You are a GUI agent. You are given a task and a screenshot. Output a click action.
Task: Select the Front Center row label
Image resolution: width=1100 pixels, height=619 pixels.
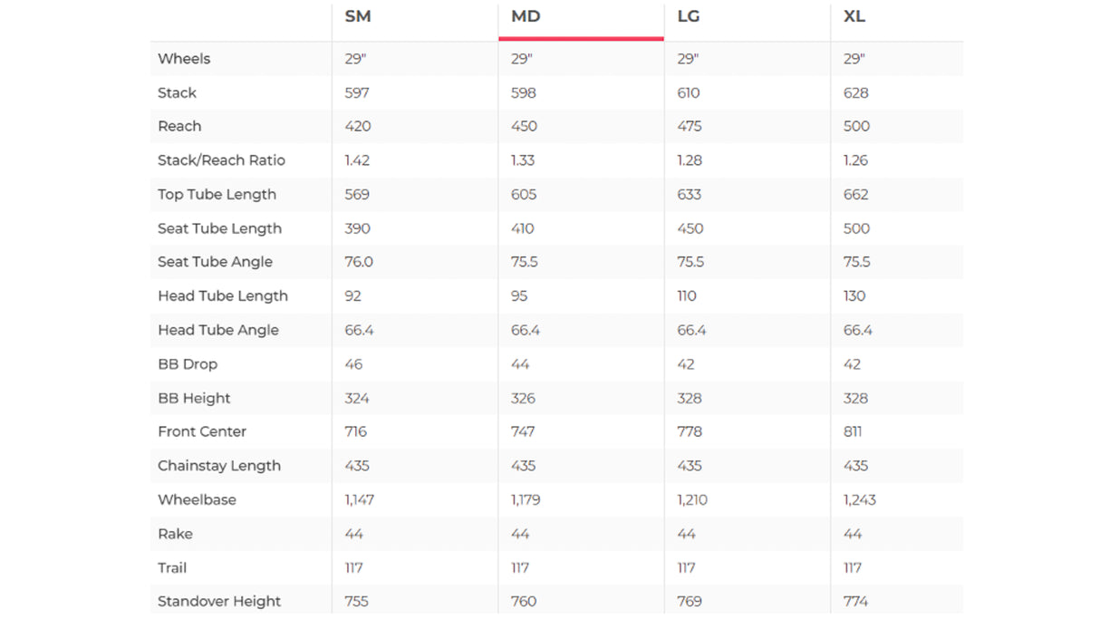202,431
